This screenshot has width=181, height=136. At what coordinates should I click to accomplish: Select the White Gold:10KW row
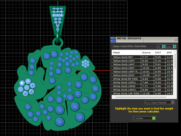click(143, 86)
